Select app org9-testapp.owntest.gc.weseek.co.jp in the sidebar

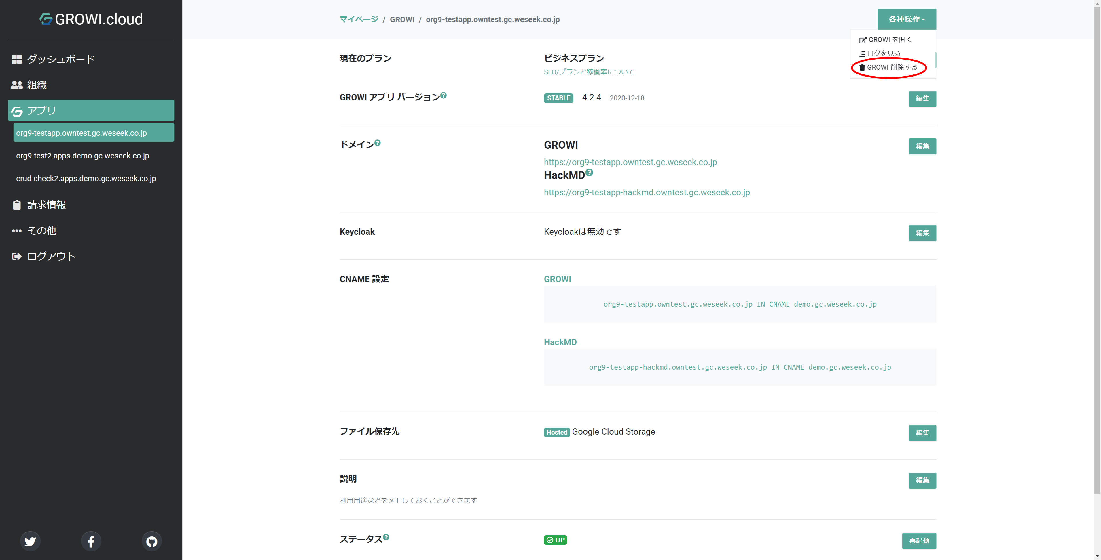(x=94, y=133)
